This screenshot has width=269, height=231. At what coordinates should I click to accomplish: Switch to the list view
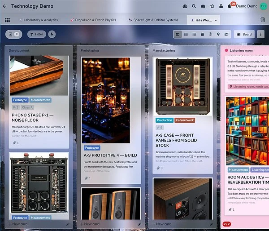point(194,34)
